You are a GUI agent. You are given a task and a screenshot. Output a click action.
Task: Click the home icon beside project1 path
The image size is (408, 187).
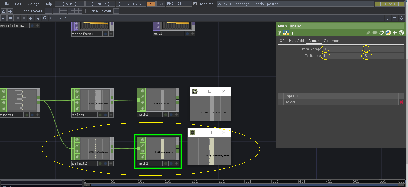coord(45,18)
